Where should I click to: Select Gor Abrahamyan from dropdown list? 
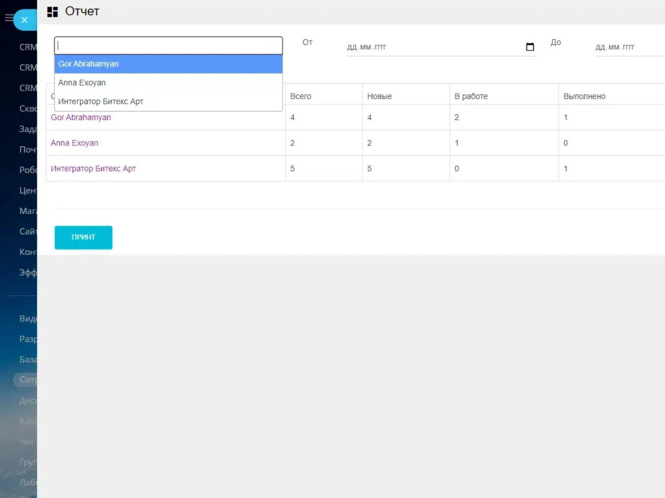(168, 64)
